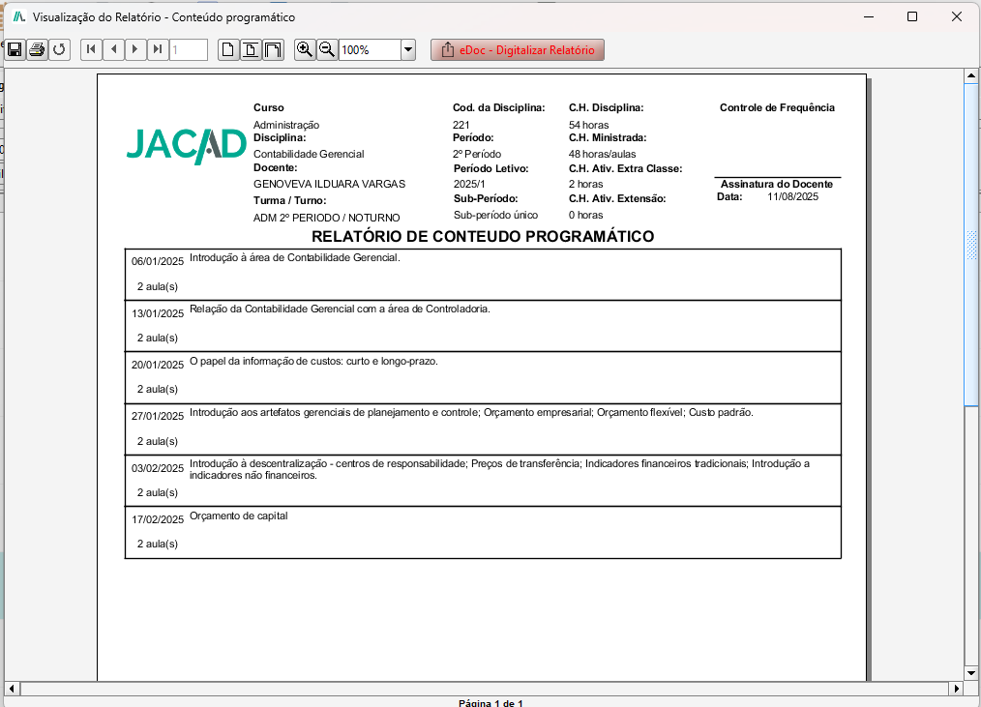Click the discipline code 221
Screen dimensions: 981x707
click(461, 125)
